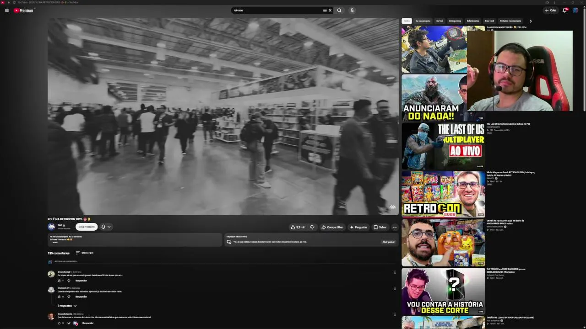Open the account avatar menu
The height and width of the screenshot is (329, 586).
(575, 11)
